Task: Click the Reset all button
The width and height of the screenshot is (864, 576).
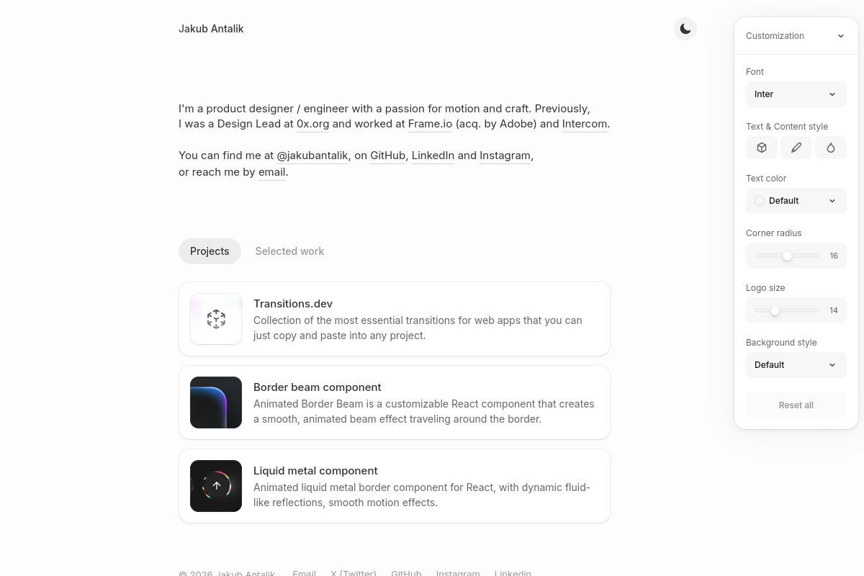Action: 796,405
